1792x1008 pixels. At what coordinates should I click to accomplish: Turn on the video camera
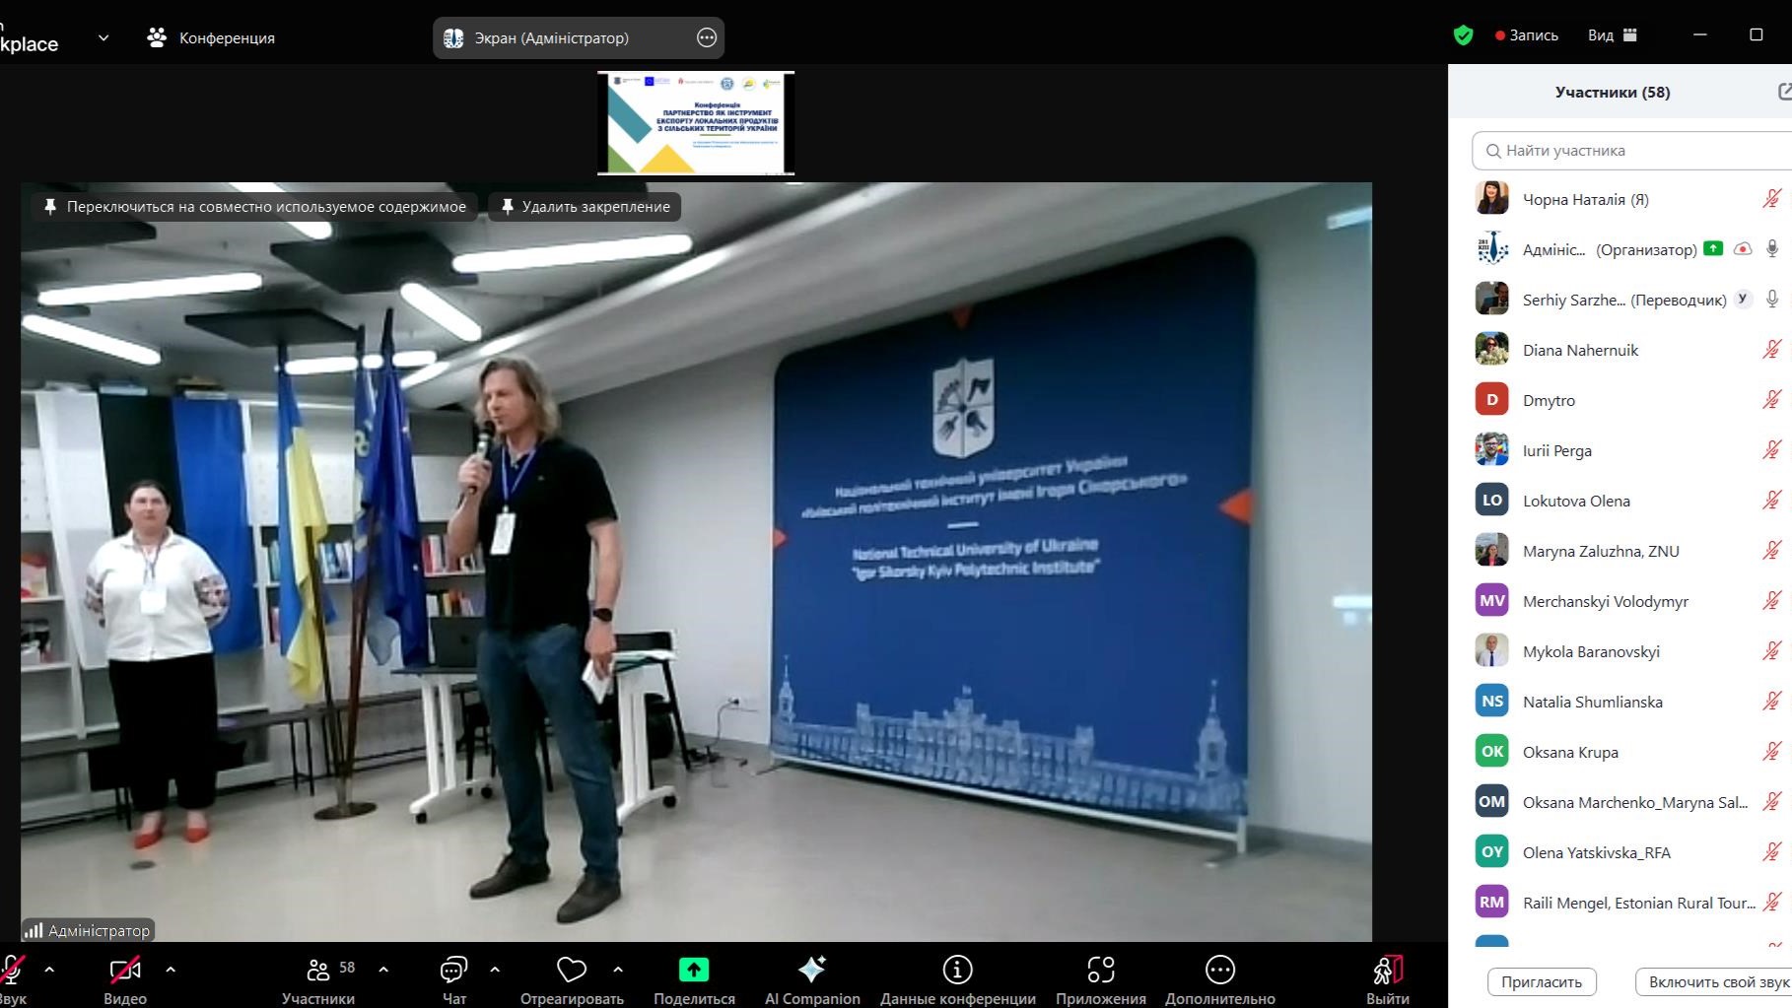(125, 971)
